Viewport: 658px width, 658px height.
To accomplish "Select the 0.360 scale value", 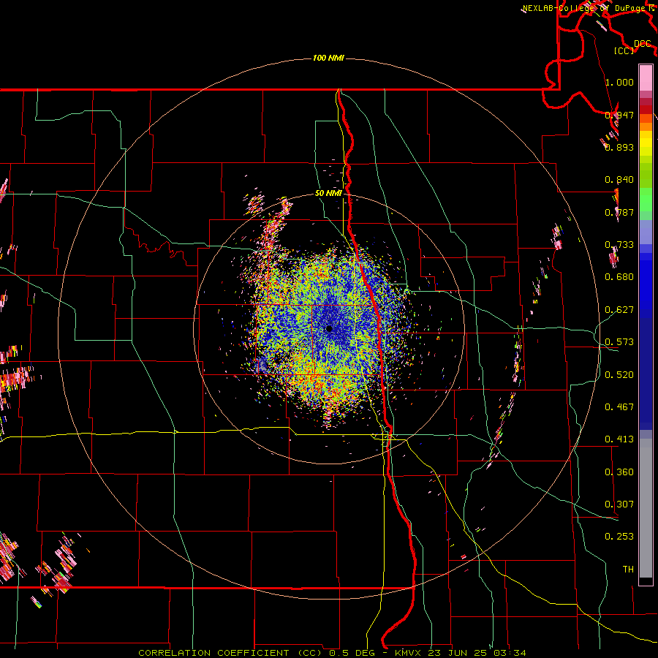I will pos(619,472).
